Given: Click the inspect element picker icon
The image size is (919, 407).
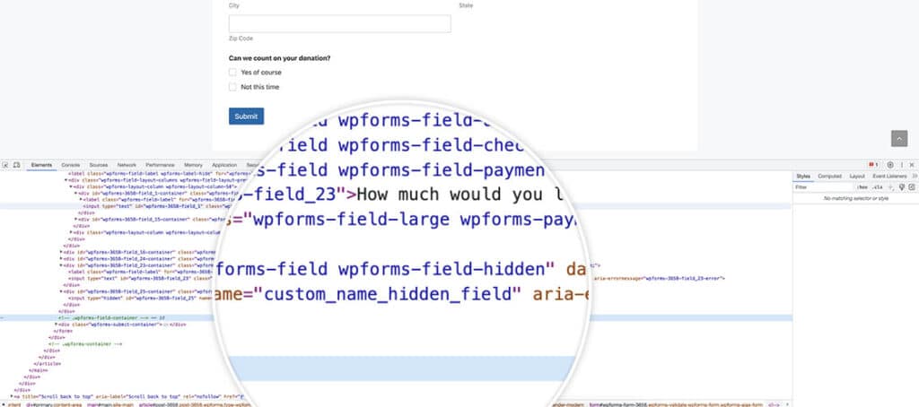Looking at the screenshot, I should click(x=5, y=165).
